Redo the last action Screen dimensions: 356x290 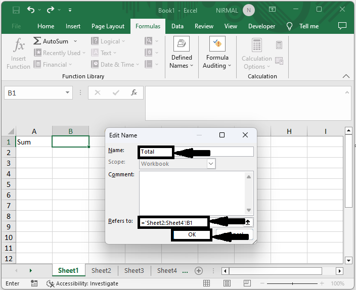coord(51,10)
